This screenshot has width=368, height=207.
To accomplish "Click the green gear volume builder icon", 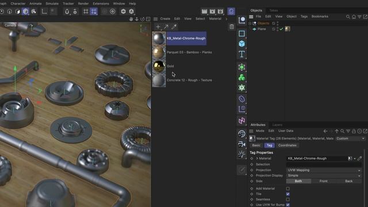I will [x=241, y=88].
